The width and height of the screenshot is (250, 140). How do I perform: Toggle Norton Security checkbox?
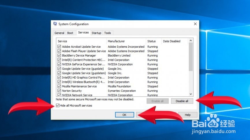click(x=59, y=91)
